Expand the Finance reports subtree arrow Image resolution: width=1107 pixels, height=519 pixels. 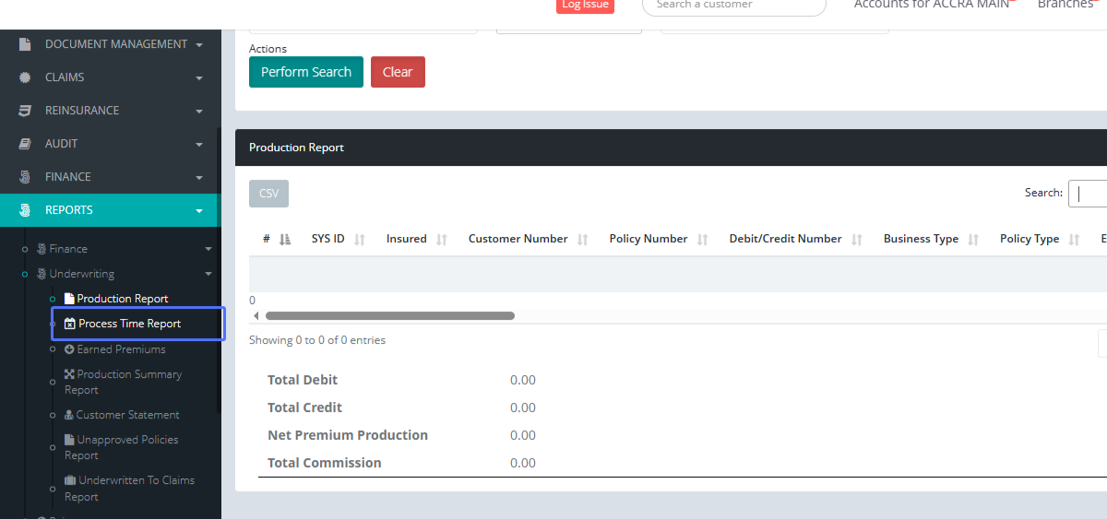click(208, 249)
